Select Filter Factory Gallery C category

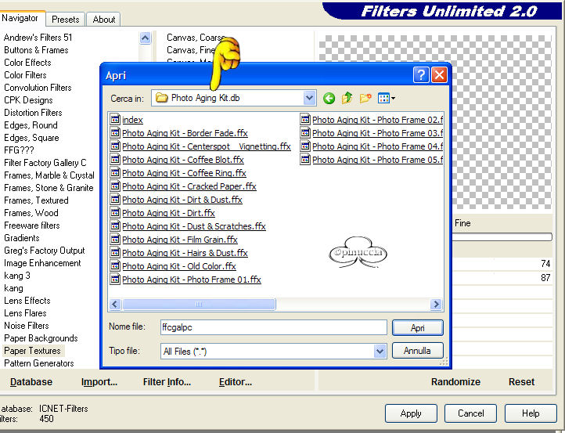coord(45,163)
